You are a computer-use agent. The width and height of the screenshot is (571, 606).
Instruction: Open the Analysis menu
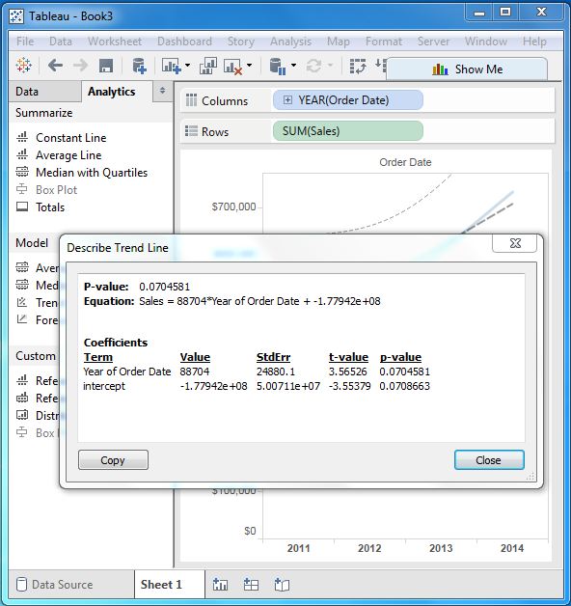tap(290, 41)
